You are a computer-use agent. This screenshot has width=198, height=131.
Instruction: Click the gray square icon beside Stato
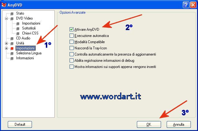click(12, 14)
